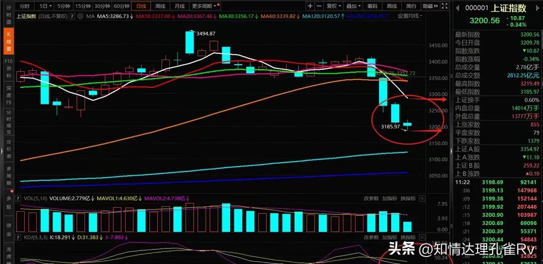
Task: Click the 11:22 tick row at 3198.69
Action: point(497,182)
